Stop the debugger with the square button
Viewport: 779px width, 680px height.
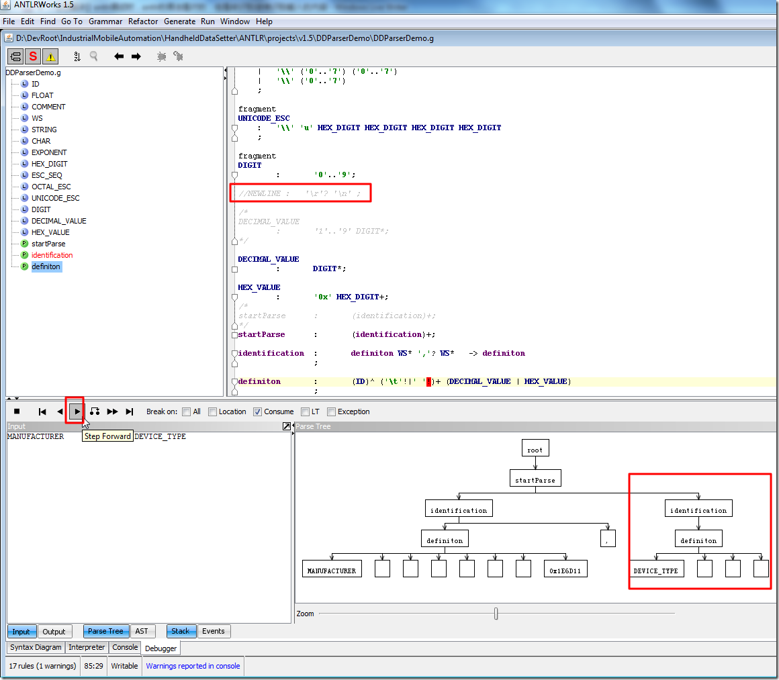point(17,411)
